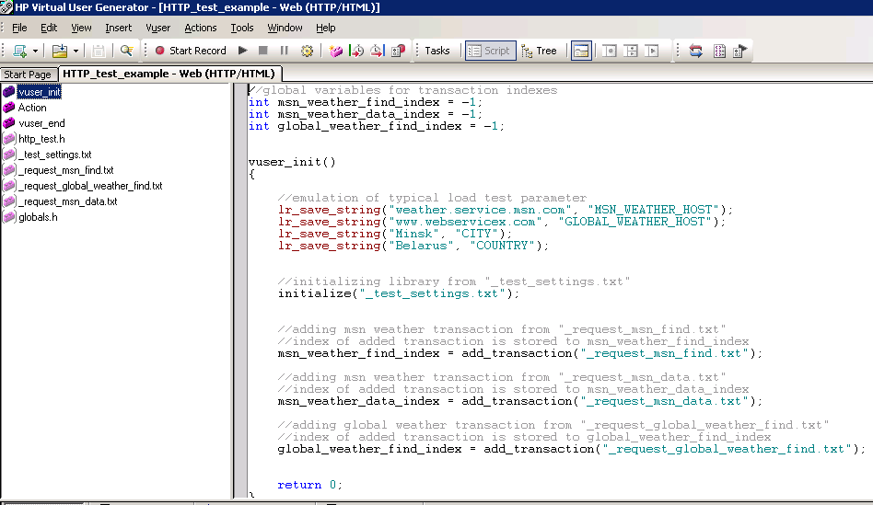Viewport: 873px width, 505px height.
Task: Click the Save script disk icon
Action: 98,51
